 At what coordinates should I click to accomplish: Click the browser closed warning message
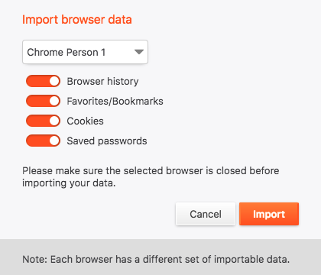(151, 176)
